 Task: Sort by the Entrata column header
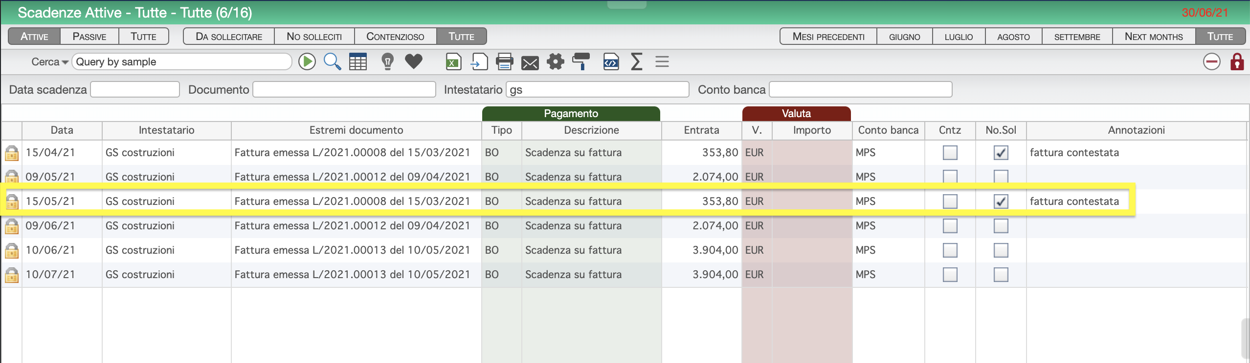pyautogui.click(x=701, y=130)
